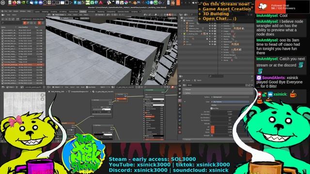The height and width of the screenshot is (174, 310).
Task: Open Render properties tab icon
Action: coord(180,86)
